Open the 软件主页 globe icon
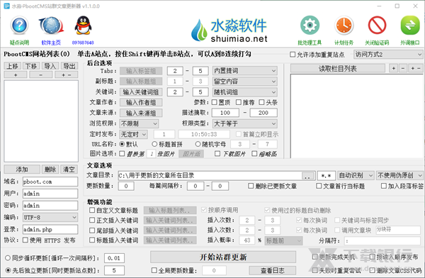 (x=51, y=26)
